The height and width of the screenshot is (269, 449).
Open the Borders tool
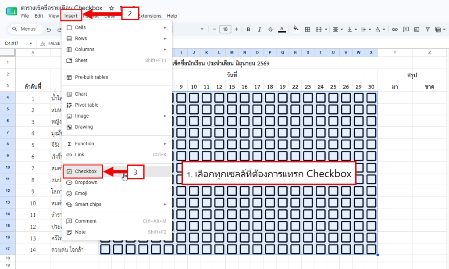(307, 29)
